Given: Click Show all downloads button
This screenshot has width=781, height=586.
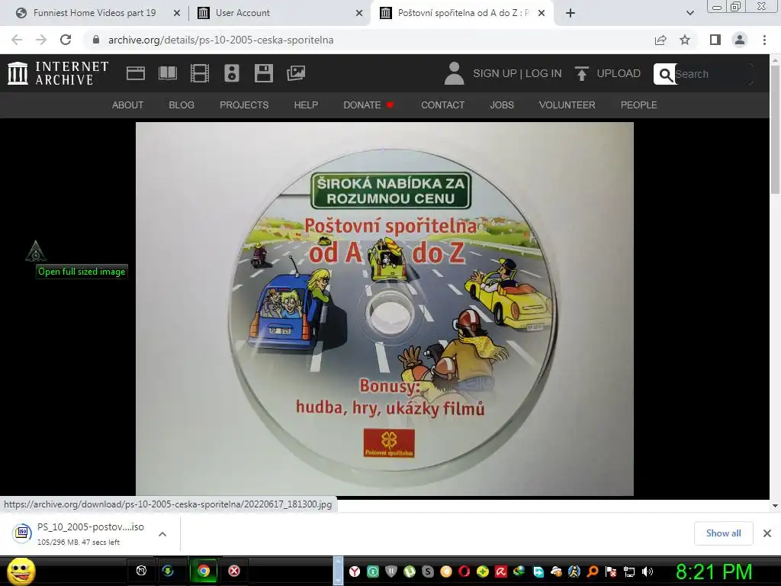Looking at the screenshot, I should coord(723,533).
